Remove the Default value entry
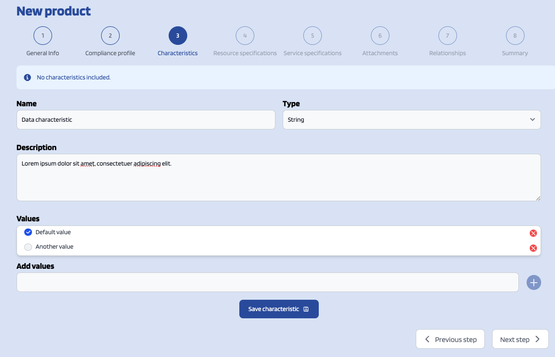 point(533,233)
